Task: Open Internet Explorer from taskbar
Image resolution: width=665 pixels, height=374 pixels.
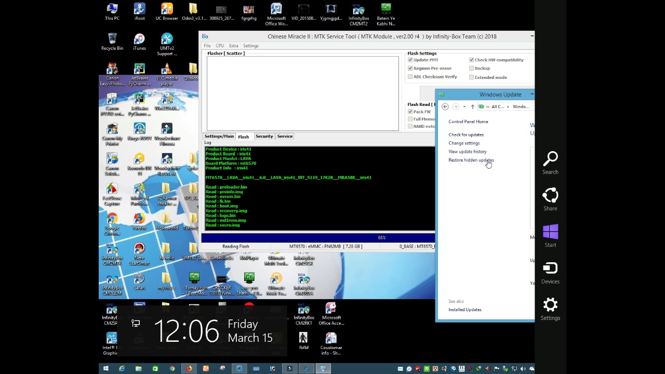Action: [x=122, y=369]
